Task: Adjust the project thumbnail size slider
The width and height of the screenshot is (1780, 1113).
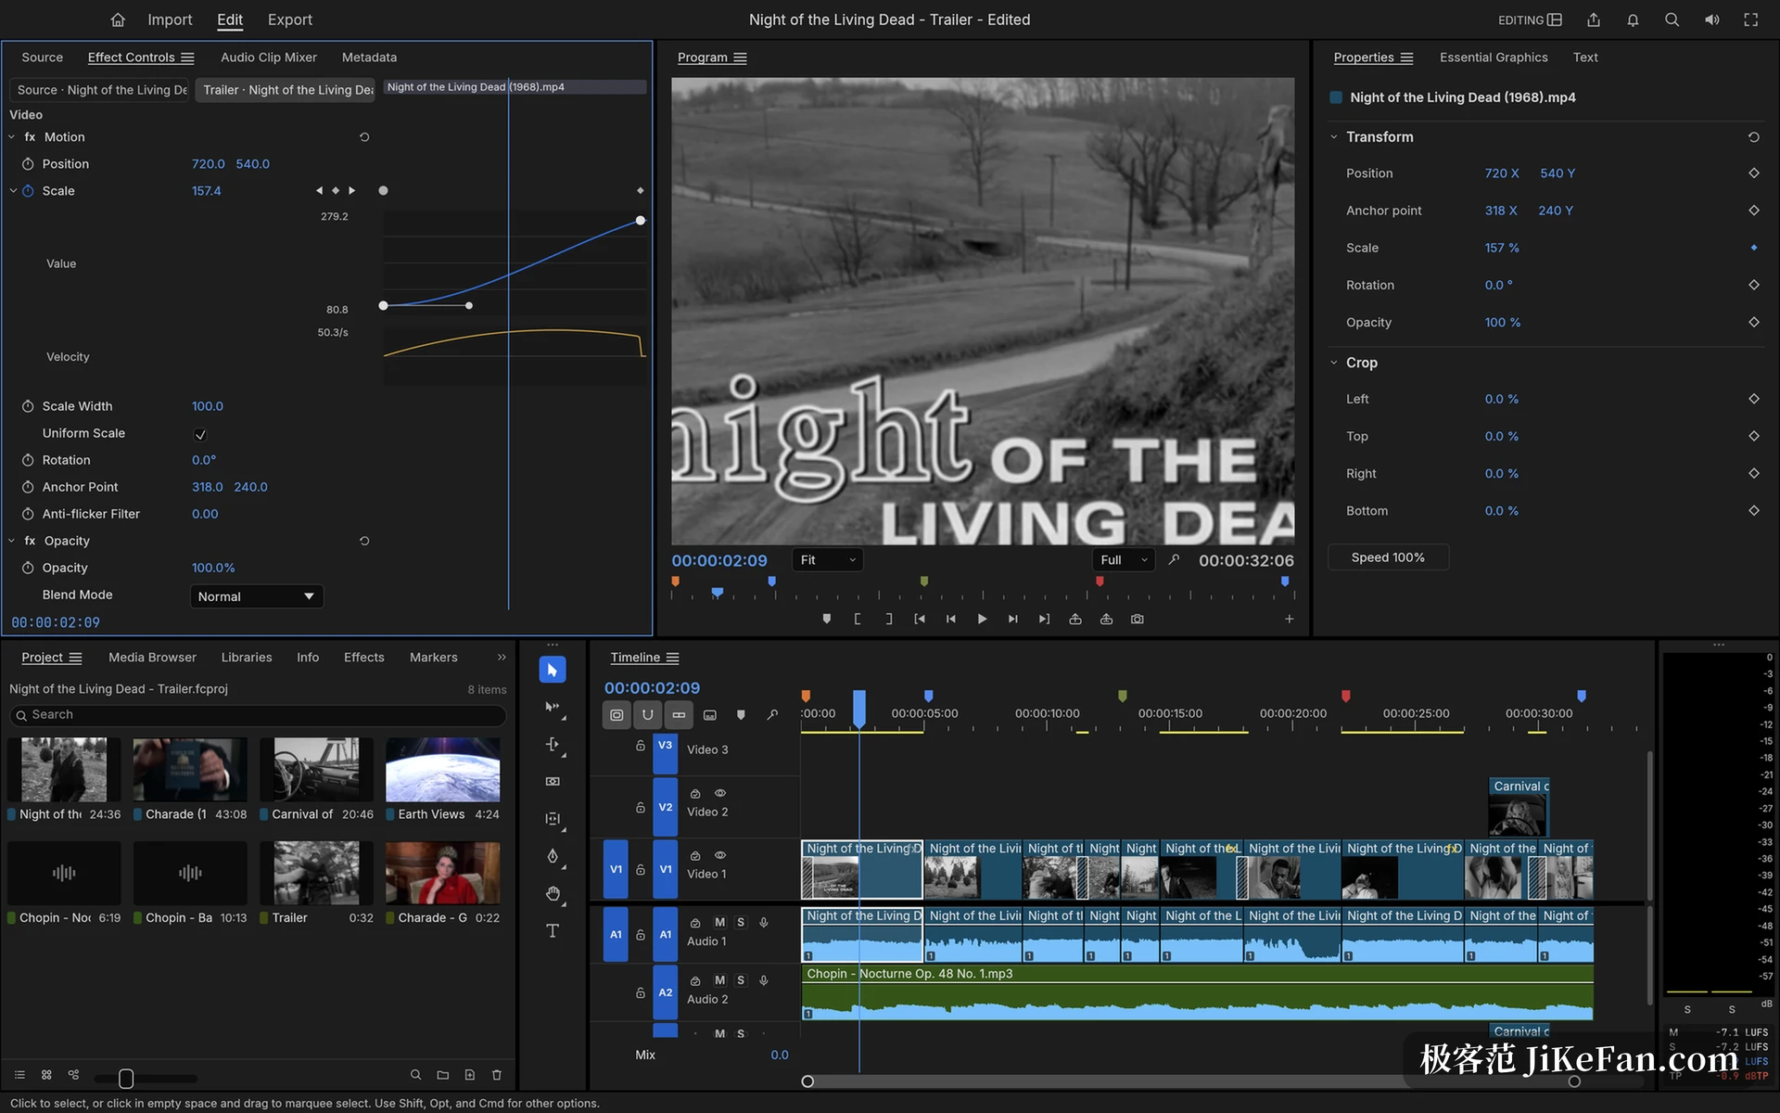Action: point(126,1078)
